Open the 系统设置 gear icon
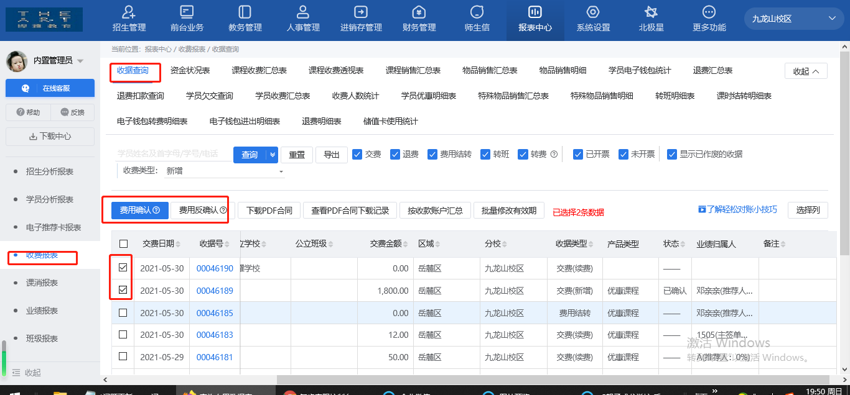850x395 pixels. 593,12
